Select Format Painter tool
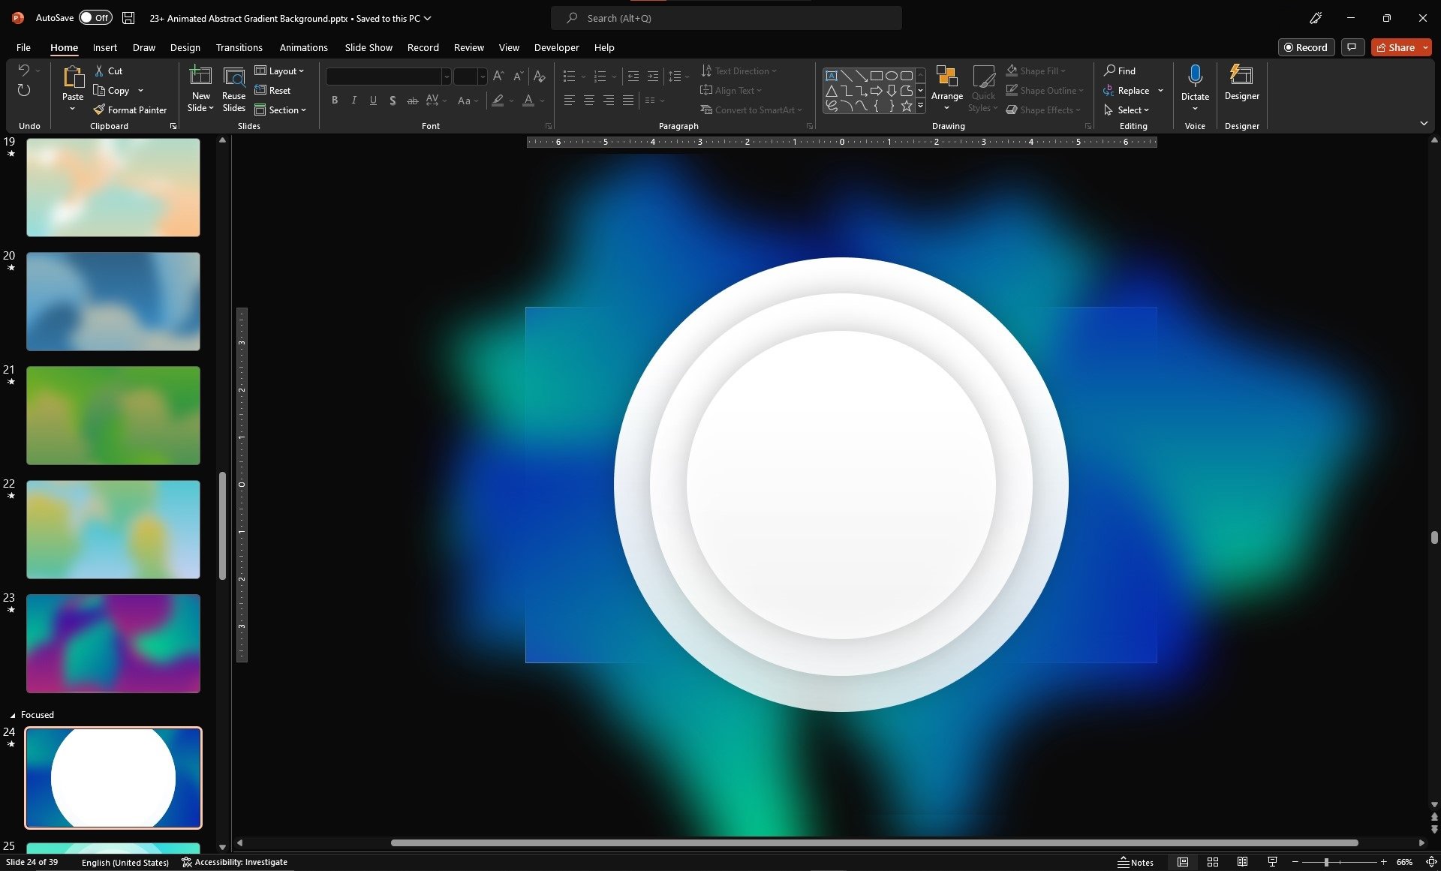The image size is (1441, 871). (x=130, y=110)
